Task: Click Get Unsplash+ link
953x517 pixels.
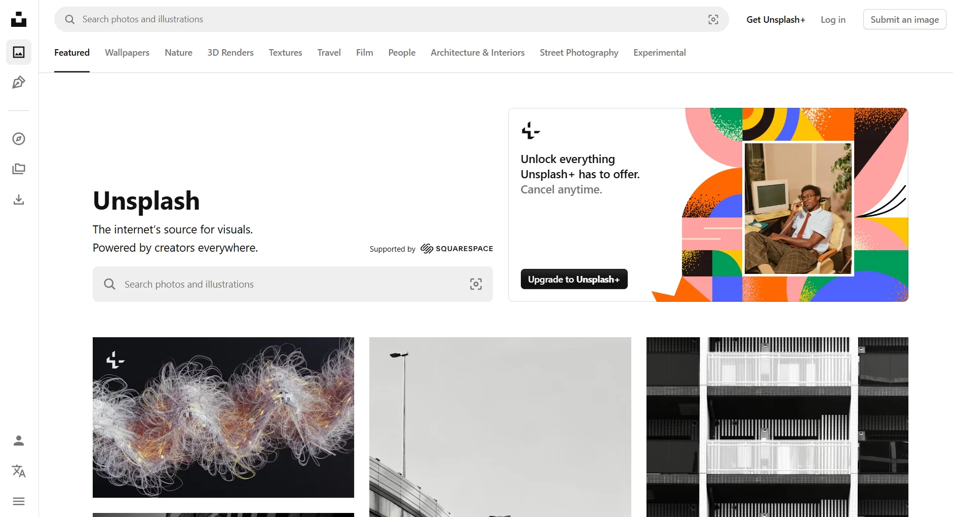Action: coord(776,19)
